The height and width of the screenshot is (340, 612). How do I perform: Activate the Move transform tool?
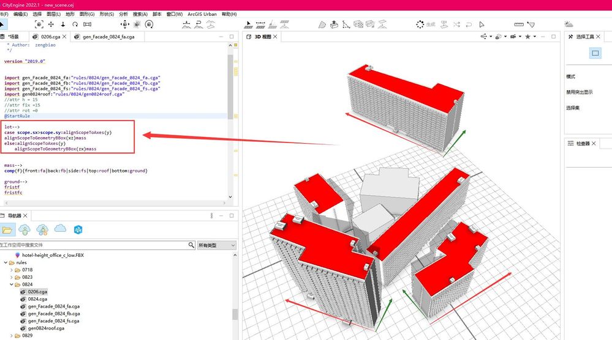pos(51,24)
